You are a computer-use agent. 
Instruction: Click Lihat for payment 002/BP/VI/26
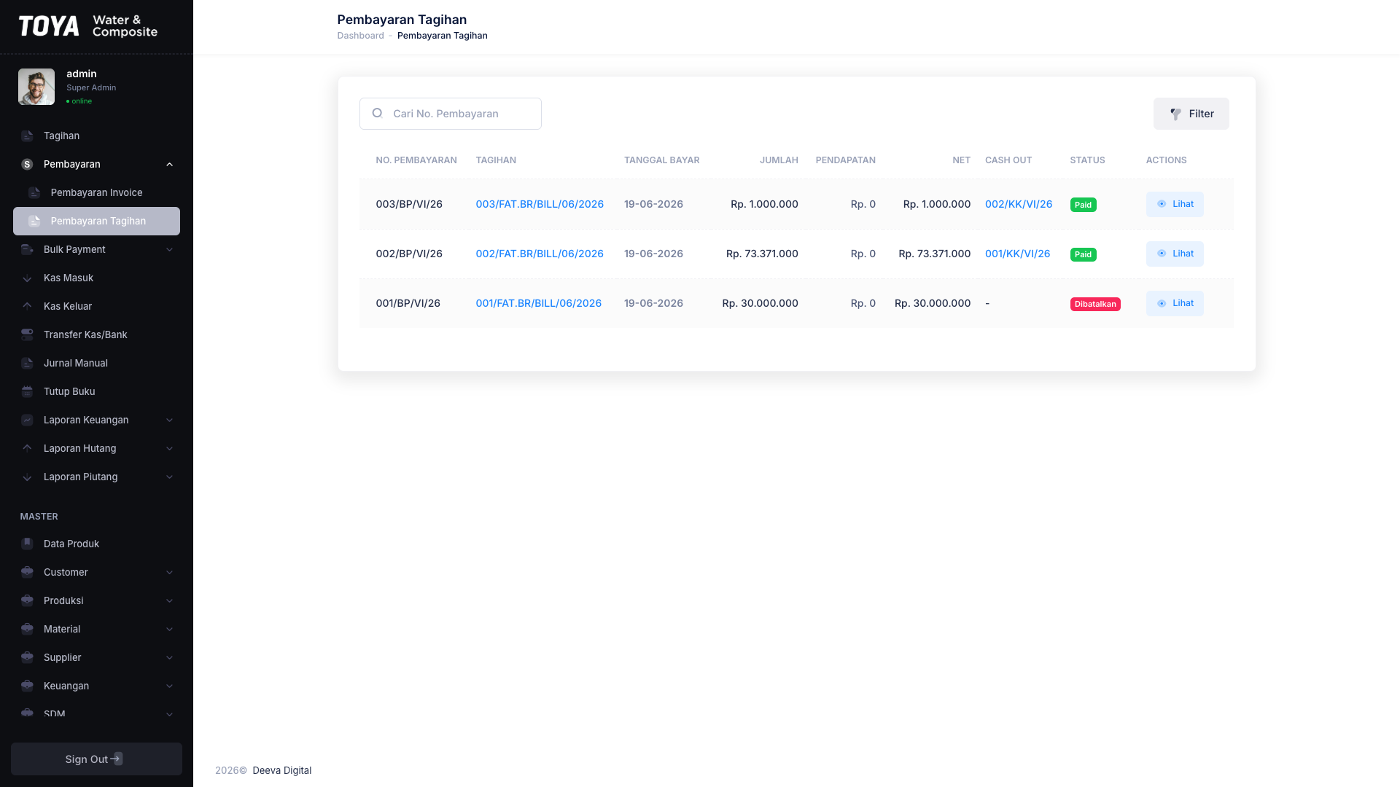1175,254
